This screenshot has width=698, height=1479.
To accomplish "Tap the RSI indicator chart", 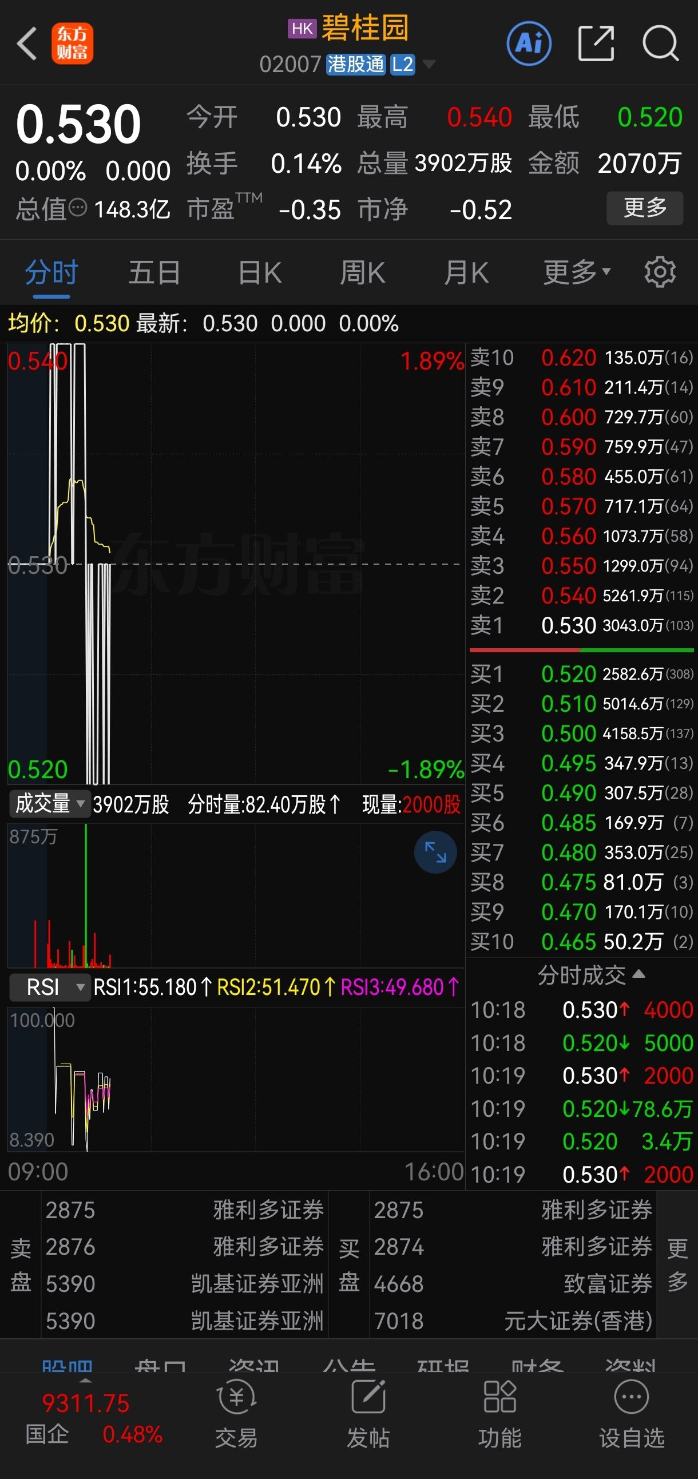I will tap(235, 1079).
